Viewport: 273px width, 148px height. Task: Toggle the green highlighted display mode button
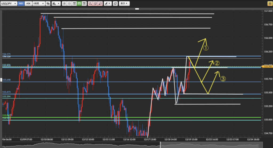click(79, 4)
